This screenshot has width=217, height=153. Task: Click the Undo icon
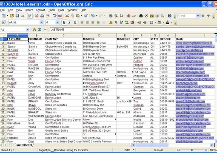pyautogui.click(x=93, y=16)
